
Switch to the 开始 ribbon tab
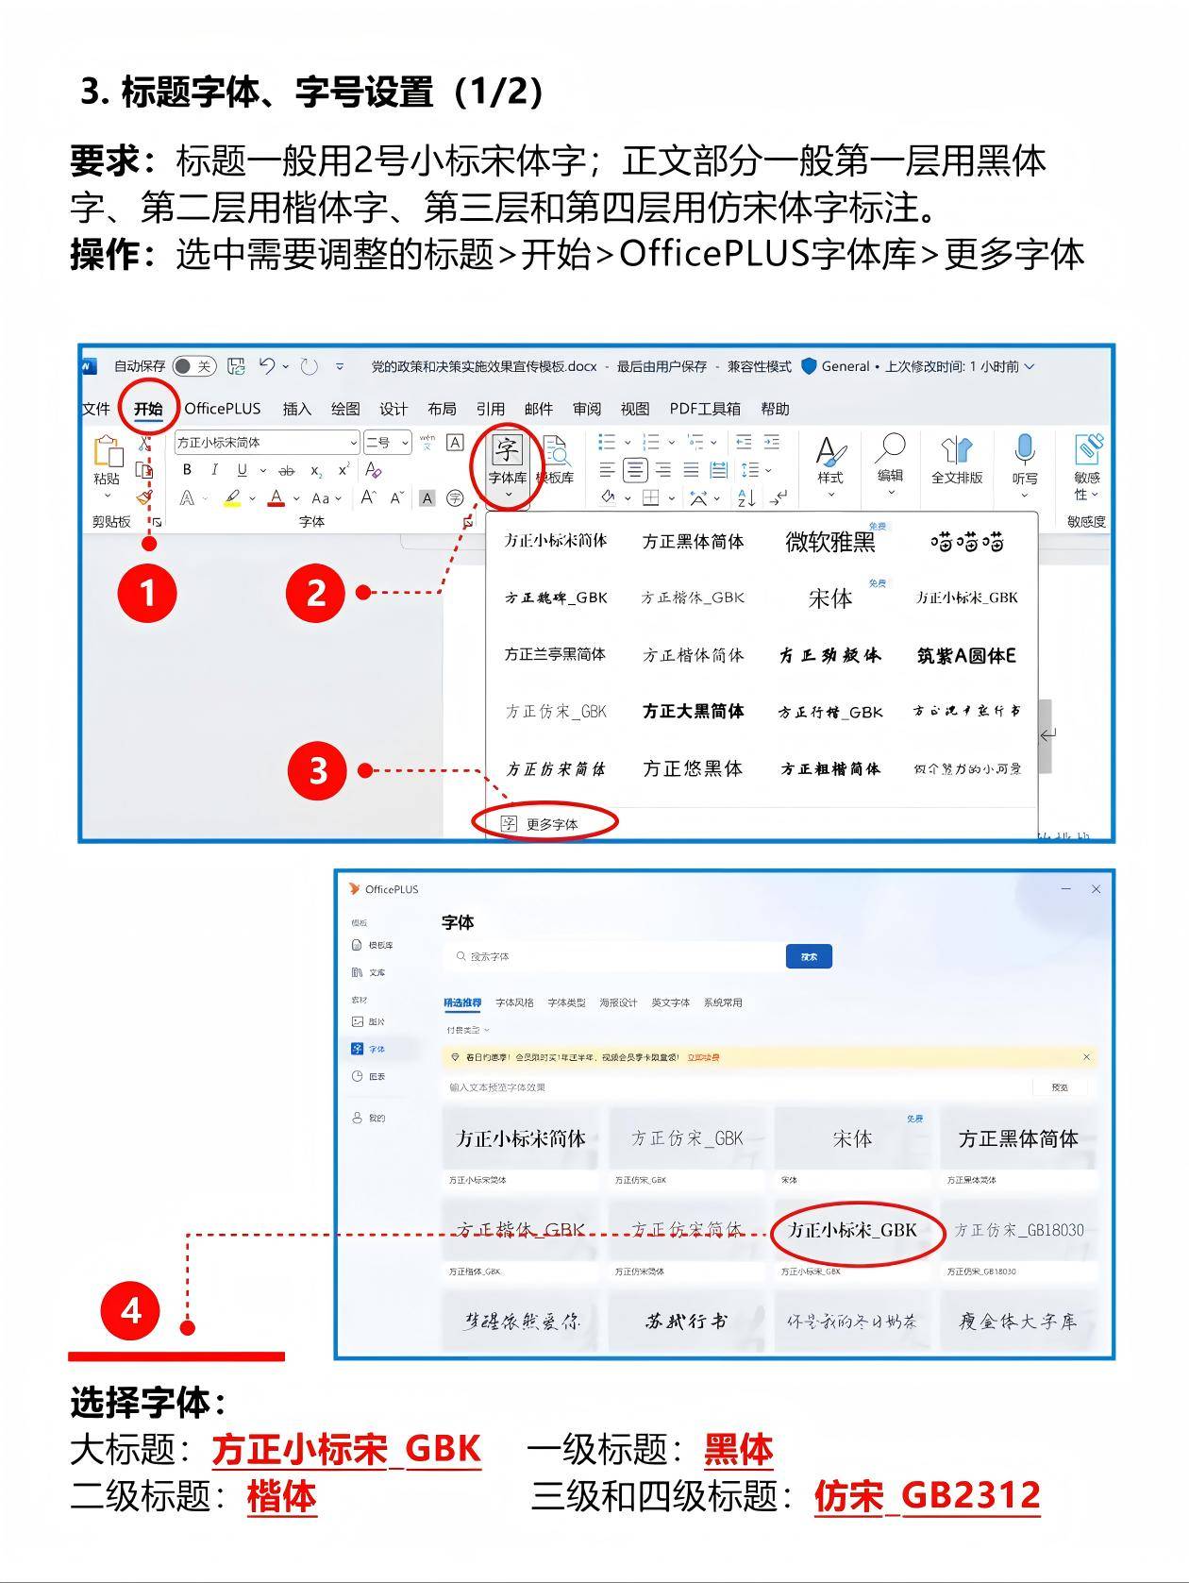pyautogui.click(x=148, y=409)
